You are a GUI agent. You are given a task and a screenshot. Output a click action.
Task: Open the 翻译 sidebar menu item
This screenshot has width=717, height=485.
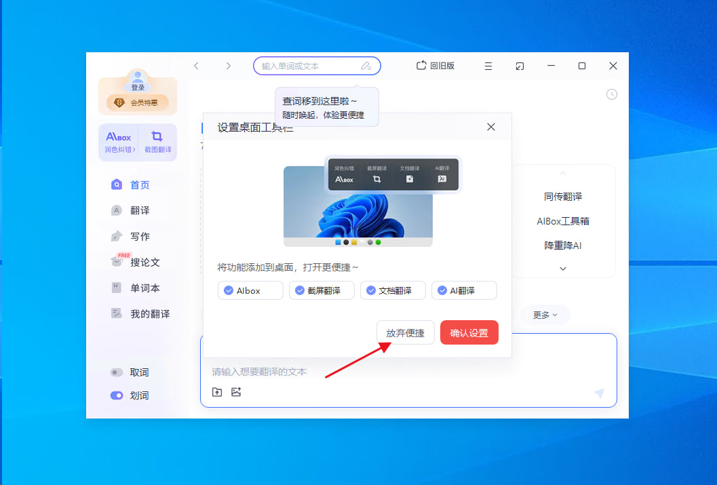tap(140, 210)
